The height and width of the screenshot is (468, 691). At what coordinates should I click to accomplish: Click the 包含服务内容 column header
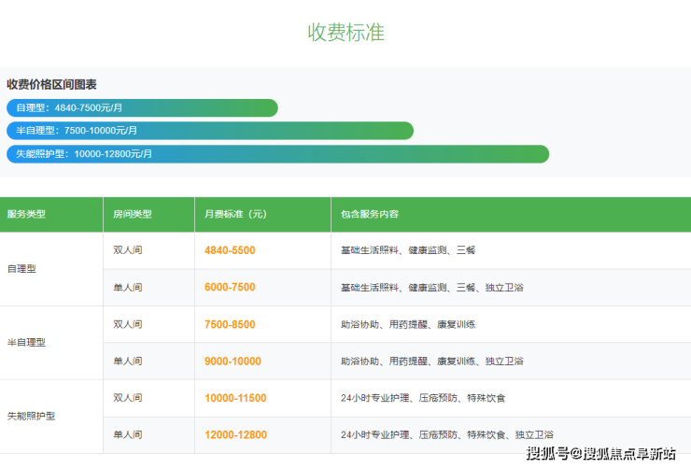[x=371, y=214]
